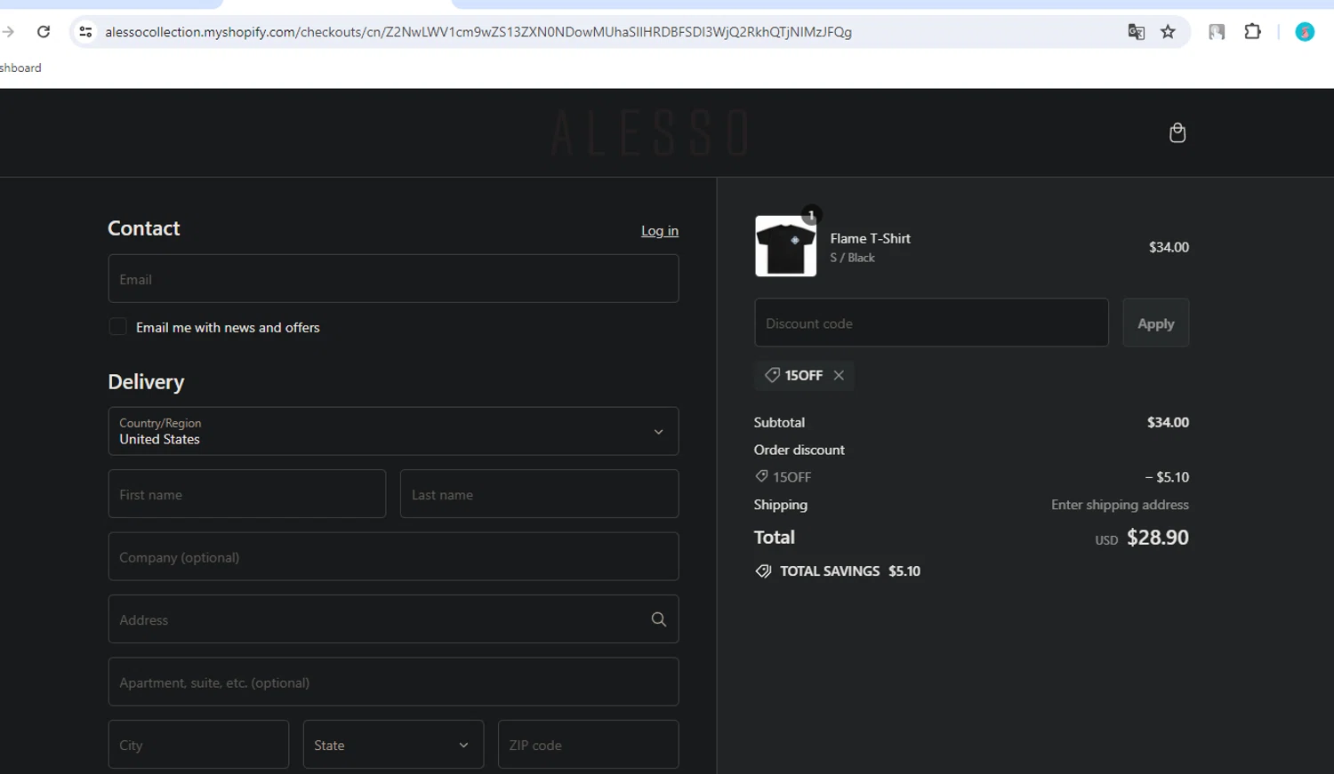Click the translate page icon
The image size is (1334, 774).
click(1136, 32)
